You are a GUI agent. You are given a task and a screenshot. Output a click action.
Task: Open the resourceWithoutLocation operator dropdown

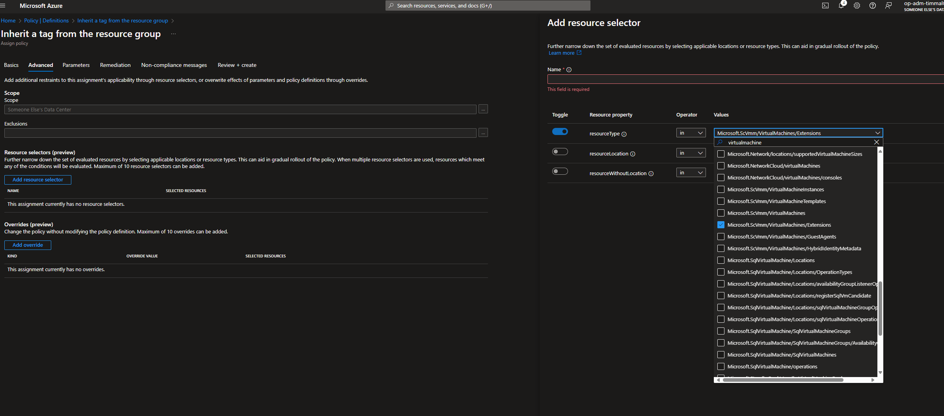[x=691, y=172]
